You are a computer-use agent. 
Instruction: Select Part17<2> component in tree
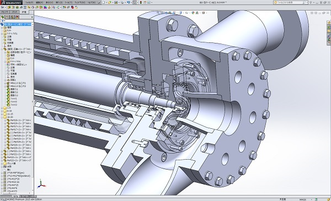point(19,129)
